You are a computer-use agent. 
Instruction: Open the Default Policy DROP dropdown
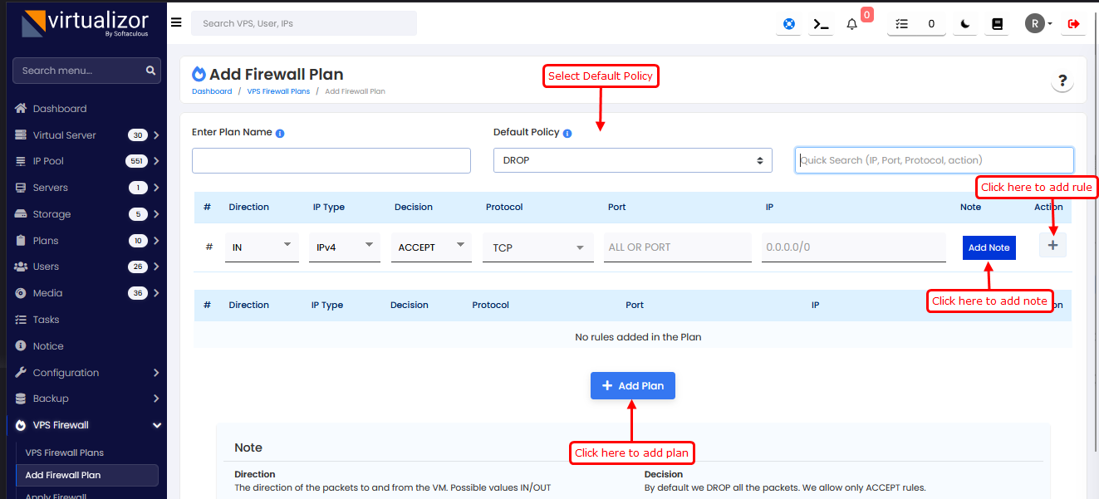(x=632, y=160)
